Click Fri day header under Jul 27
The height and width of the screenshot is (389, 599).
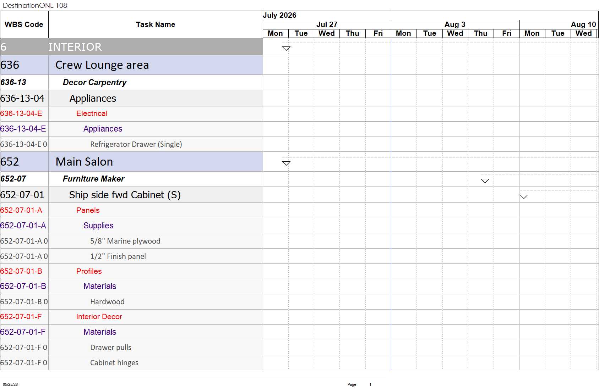[378, 33]
